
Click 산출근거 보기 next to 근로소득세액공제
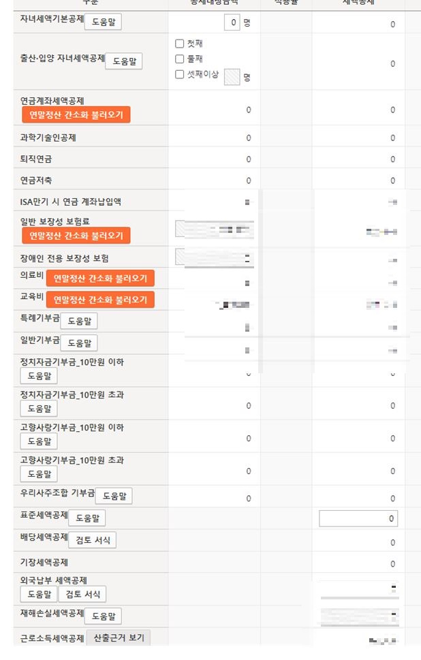coord(117,638)
